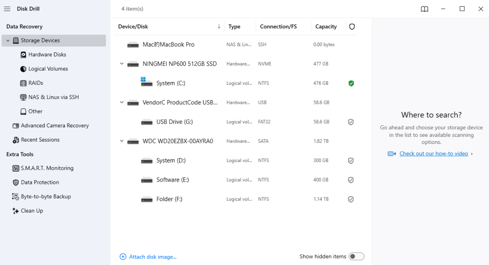The image size is (489, 265).
Task: Click the shield column header icon
Action: 352,27
